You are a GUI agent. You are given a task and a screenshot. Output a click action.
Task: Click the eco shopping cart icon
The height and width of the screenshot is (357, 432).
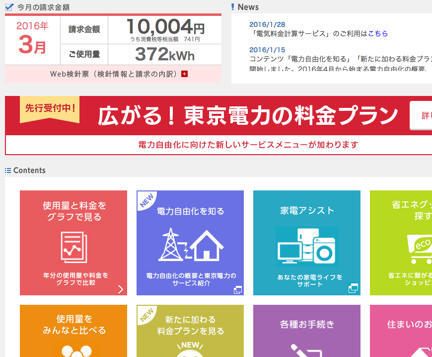tap(420, 249)
